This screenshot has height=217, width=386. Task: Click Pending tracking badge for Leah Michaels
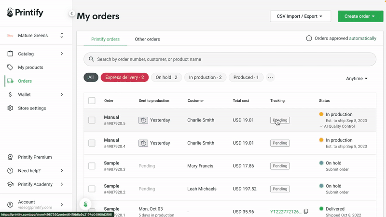click(x=280, y=189)
